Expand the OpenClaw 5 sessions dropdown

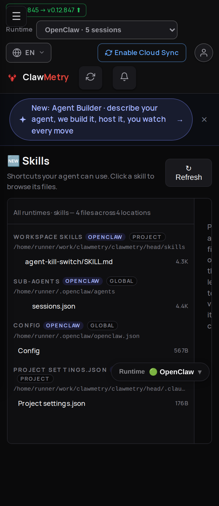pos(107,30)
